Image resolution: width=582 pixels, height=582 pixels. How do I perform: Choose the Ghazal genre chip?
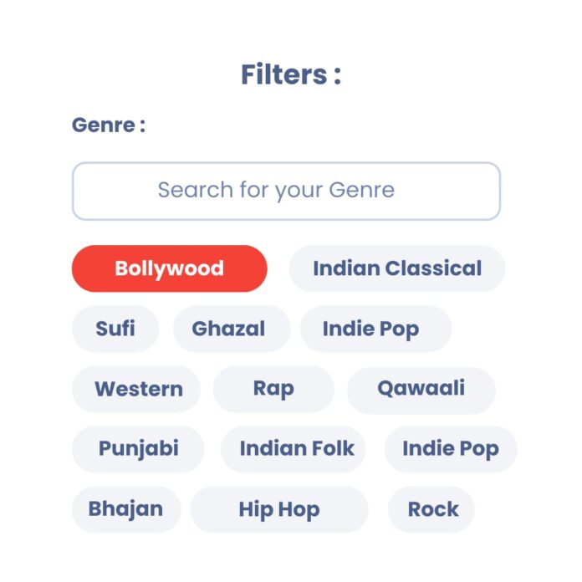tap(228, 329)
